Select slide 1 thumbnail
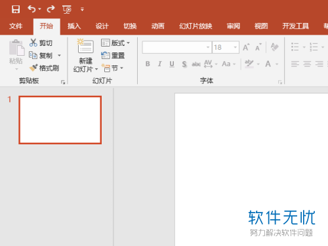 click(60, 120)
